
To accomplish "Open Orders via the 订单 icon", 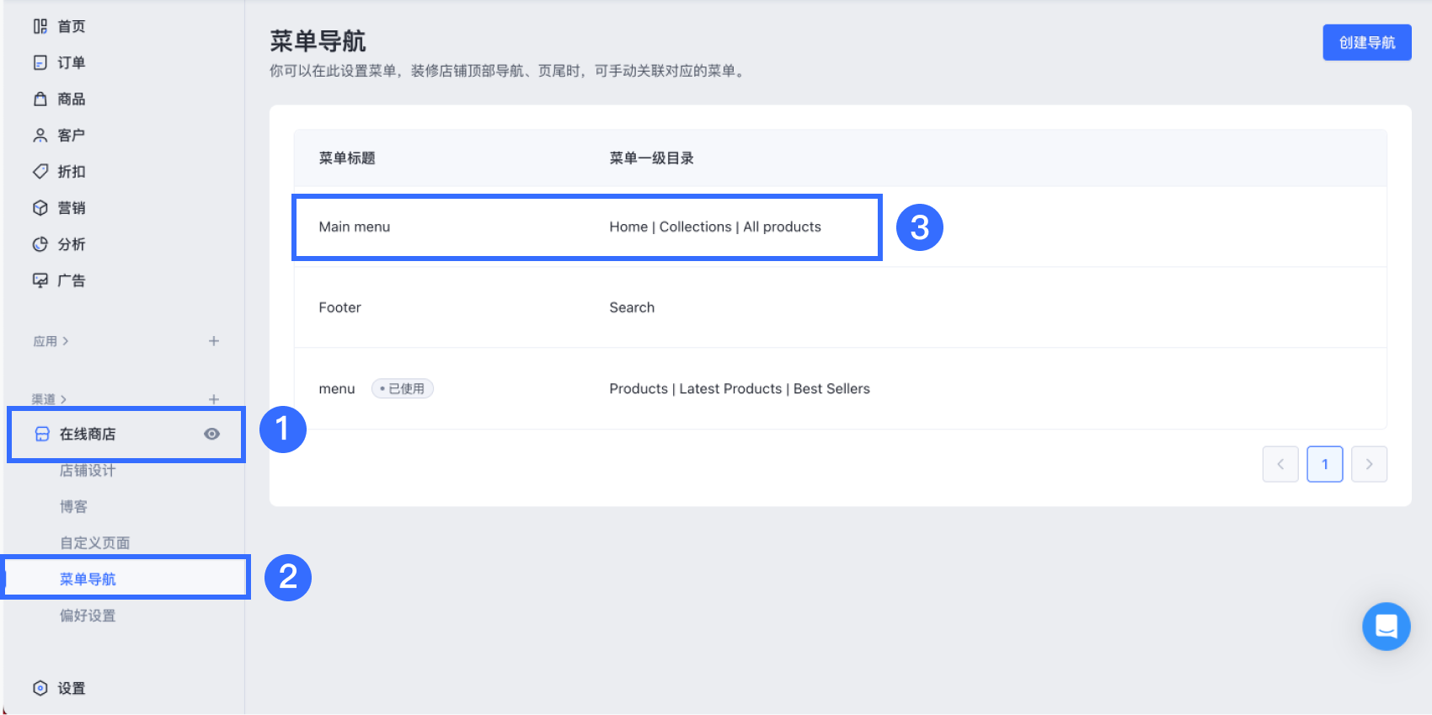I will point(40,62).
